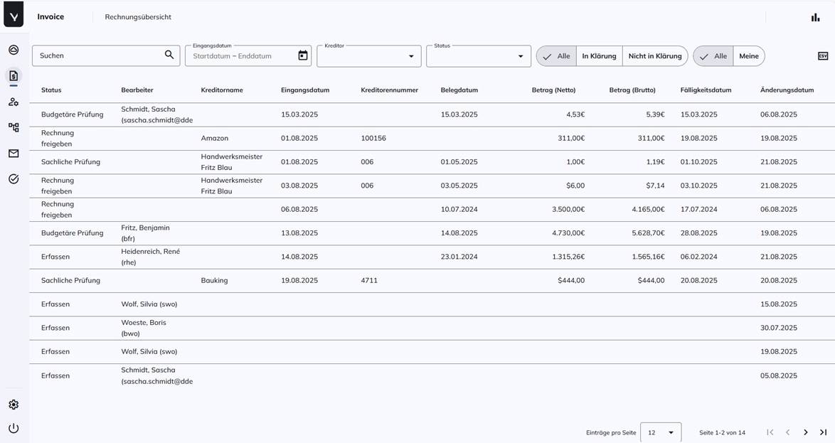
Task: Click the Seite 1-2 von 14 text
Action: 722,433
